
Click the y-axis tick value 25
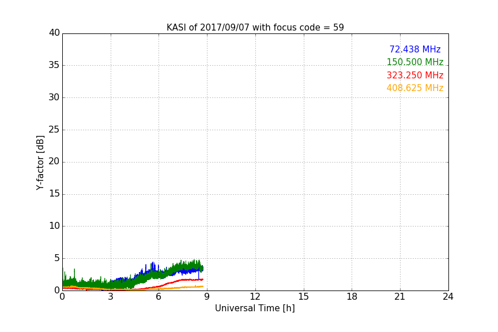(54, 129)
